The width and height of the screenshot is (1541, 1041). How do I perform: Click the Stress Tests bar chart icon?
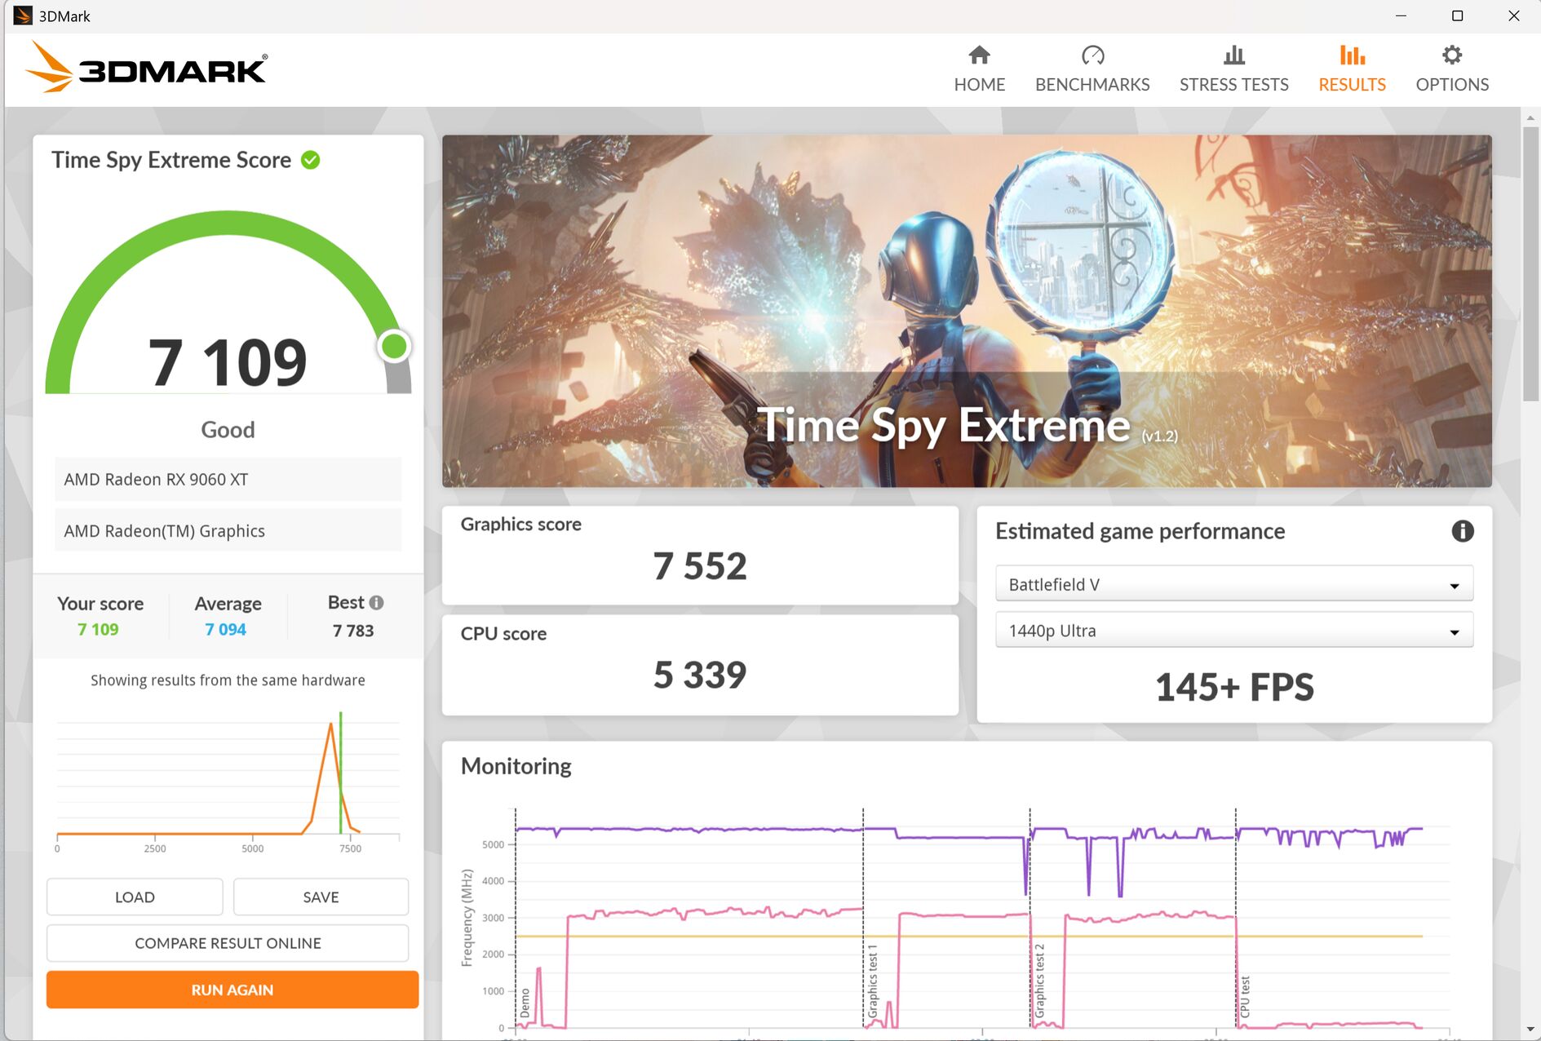1233,55
